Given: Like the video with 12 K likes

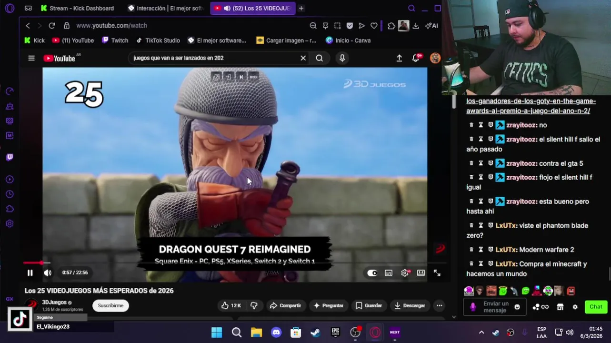Looking at the screenshot, I should coord(230,305).
